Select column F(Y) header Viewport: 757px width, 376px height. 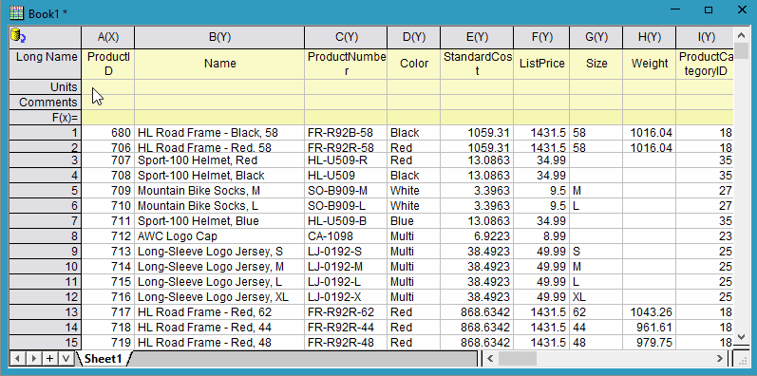pos(541,37)
